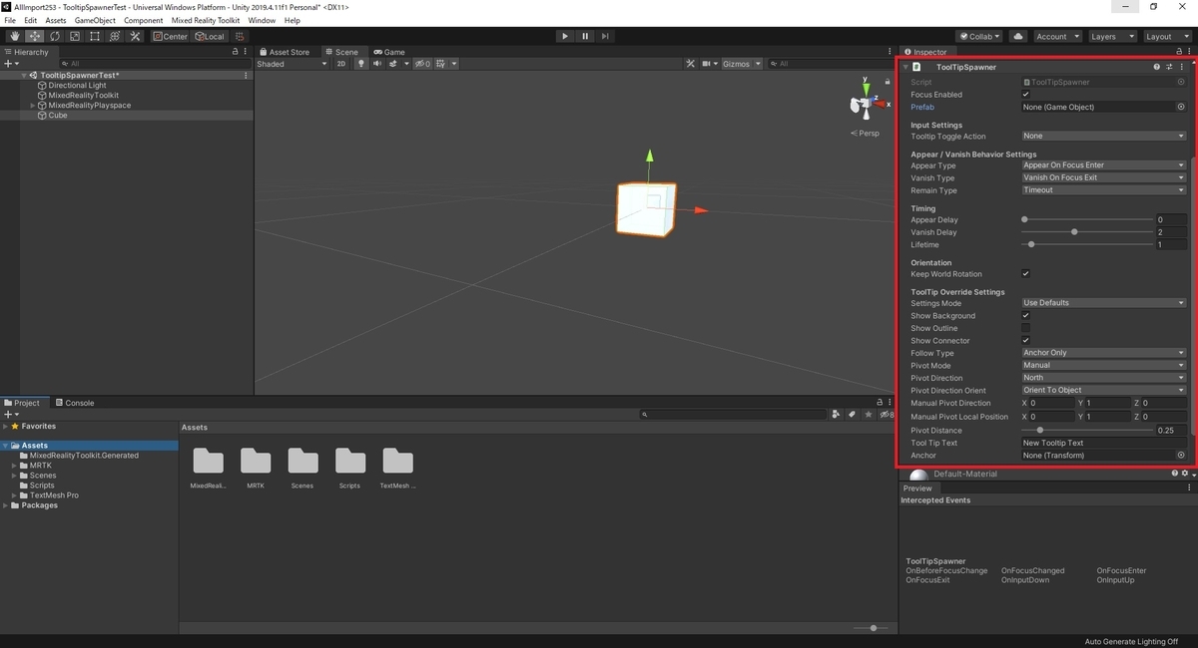Open the Layout dropdown button
Image resolution: width=1198 pixels, height=648 pixels.
click(x=1166, y=36)
